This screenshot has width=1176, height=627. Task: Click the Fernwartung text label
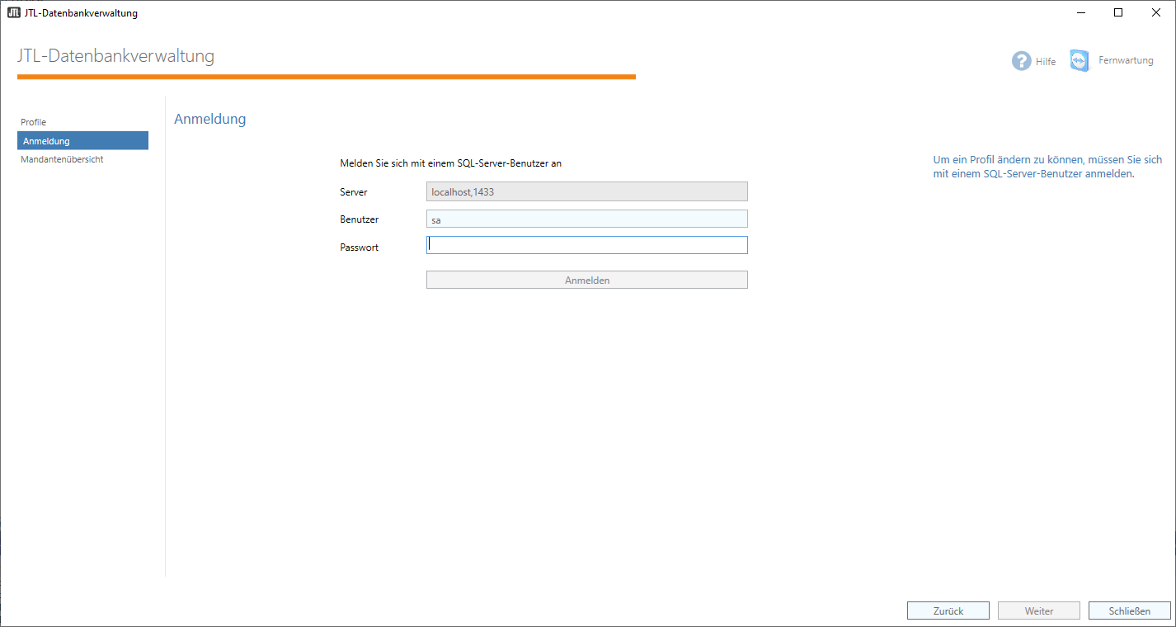pos(1126,61)
